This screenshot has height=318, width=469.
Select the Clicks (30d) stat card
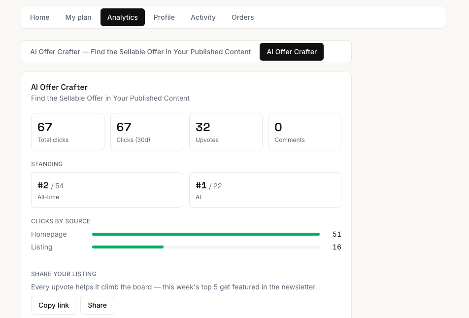(147, 132)
